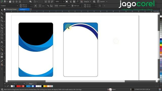Select the Pick tool arrow
This screenshot has height=91, width=162.
(x=2, y=10)
